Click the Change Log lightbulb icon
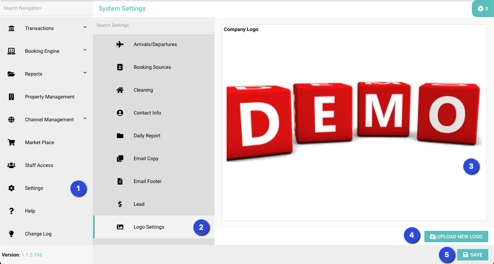 [x=11, y=234]
